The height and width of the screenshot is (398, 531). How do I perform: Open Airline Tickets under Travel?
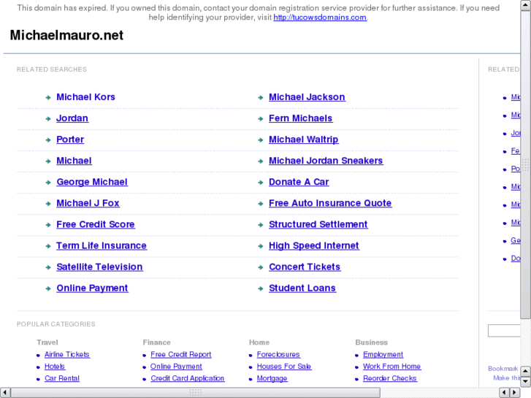[x=66, y=355]
